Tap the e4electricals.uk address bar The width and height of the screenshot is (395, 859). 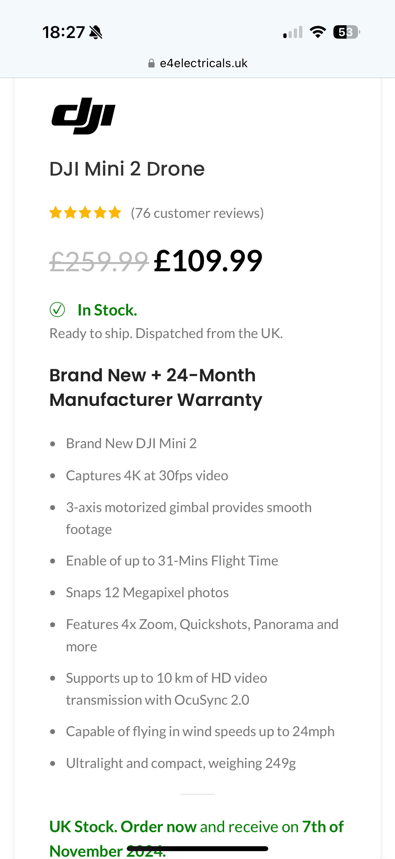203,63
